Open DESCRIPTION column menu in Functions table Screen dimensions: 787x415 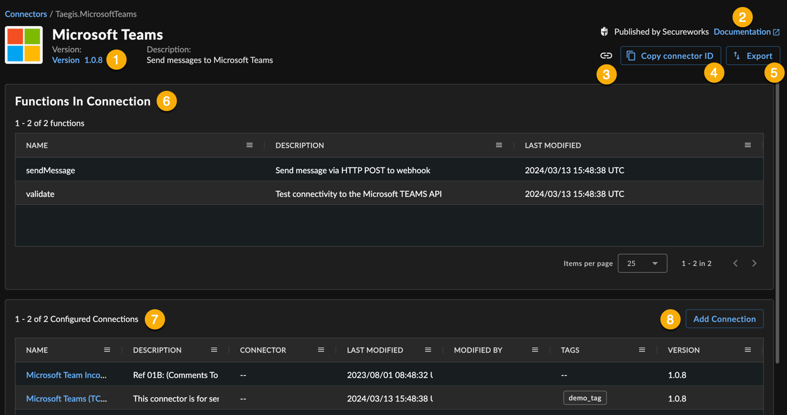point(499,145)
